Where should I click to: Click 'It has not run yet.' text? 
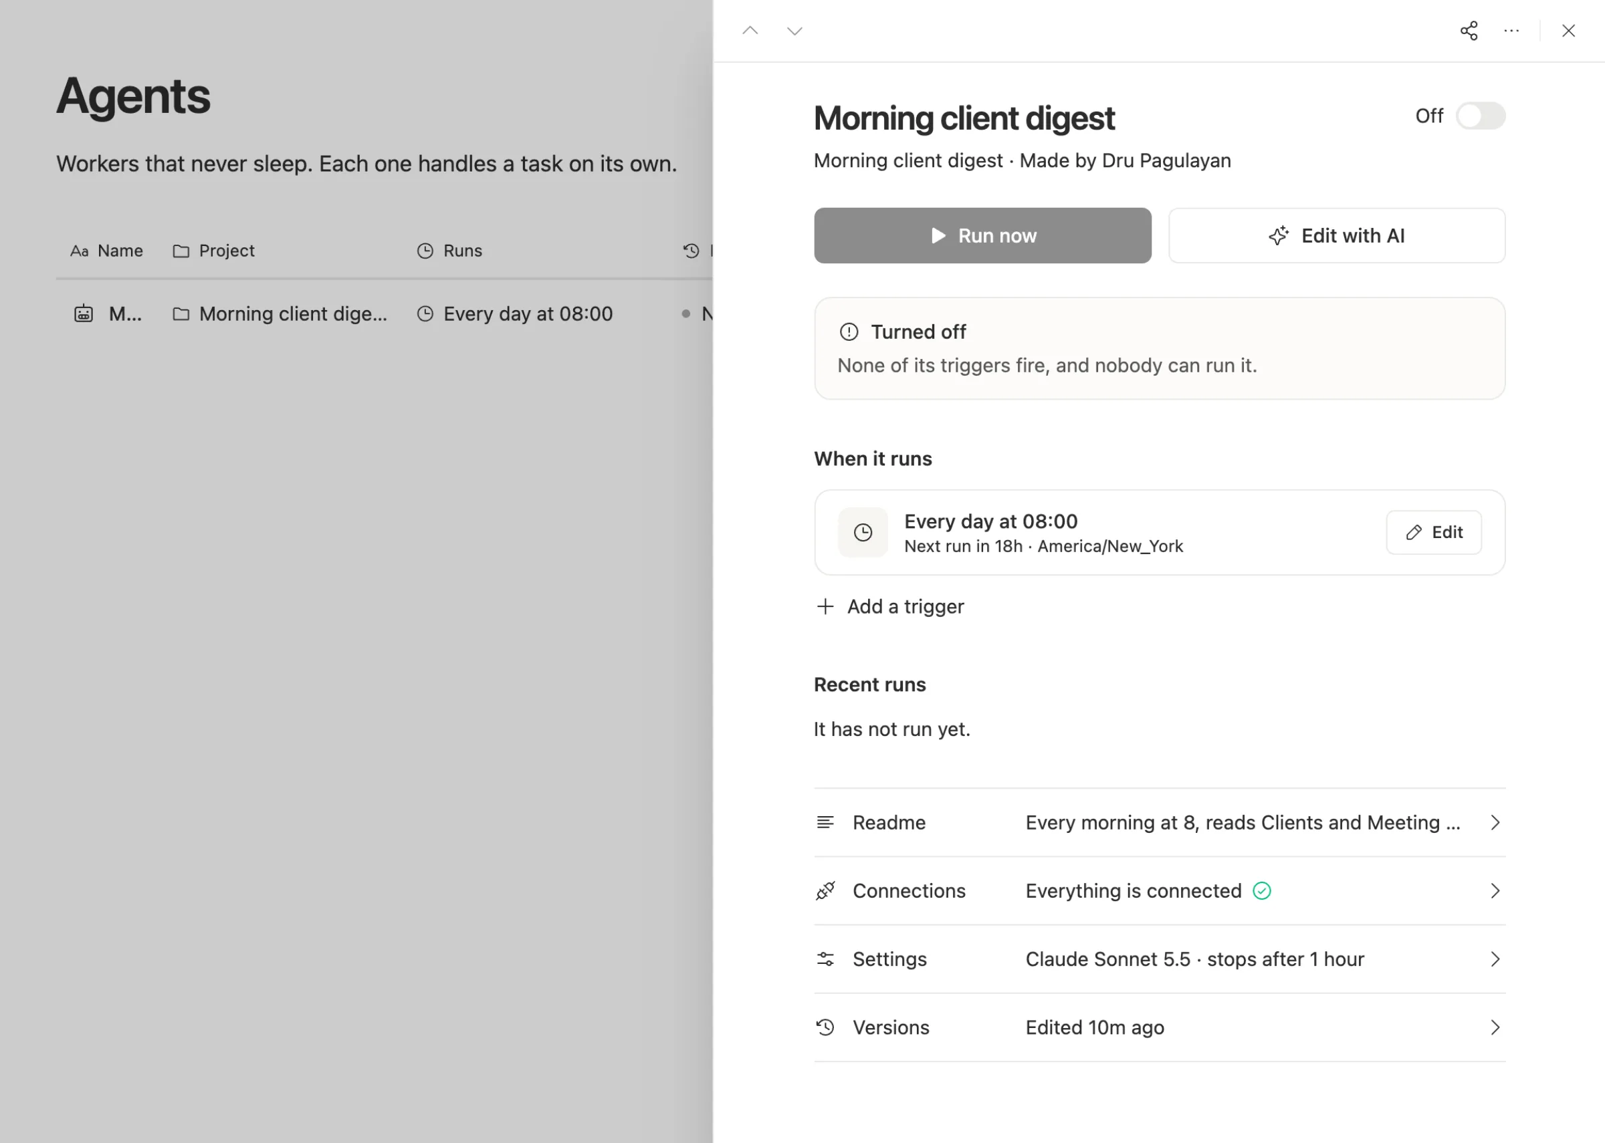pos(892,729)
